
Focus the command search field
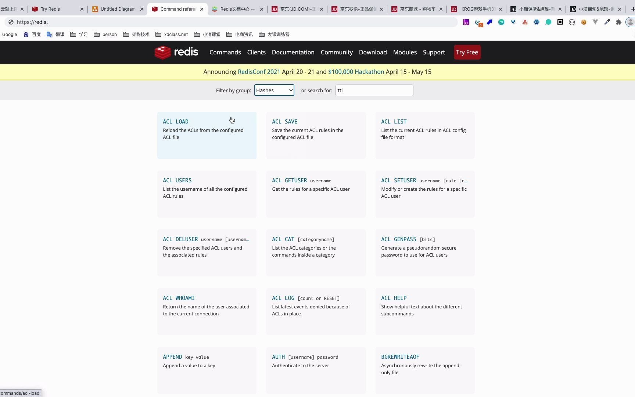[374, 90]
